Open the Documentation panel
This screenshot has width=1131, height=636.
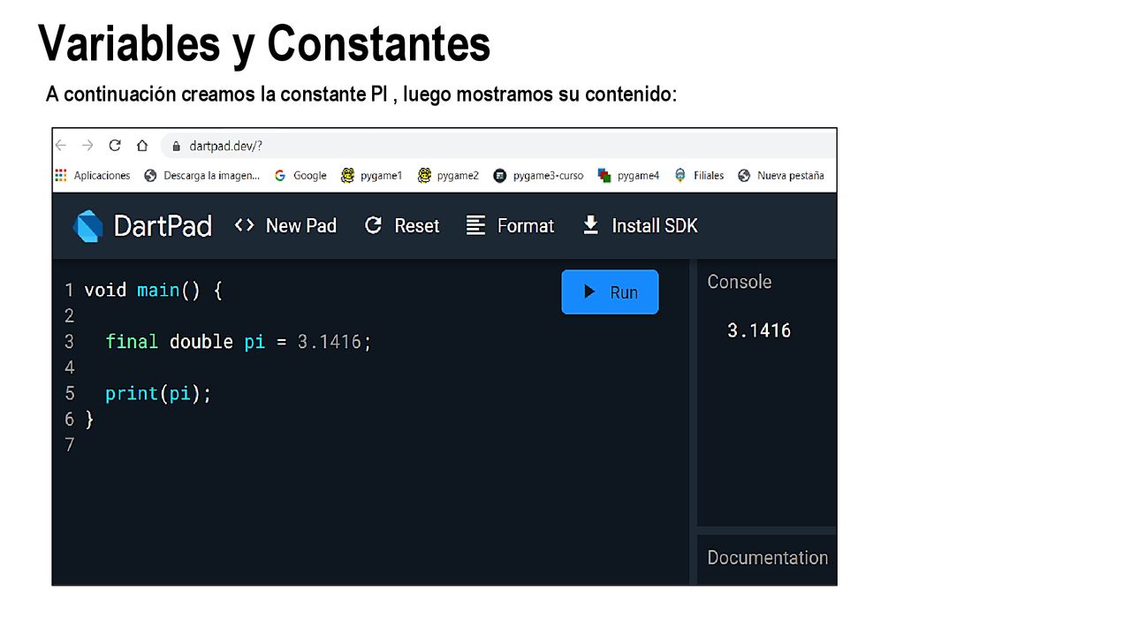(x=767, y=557)
